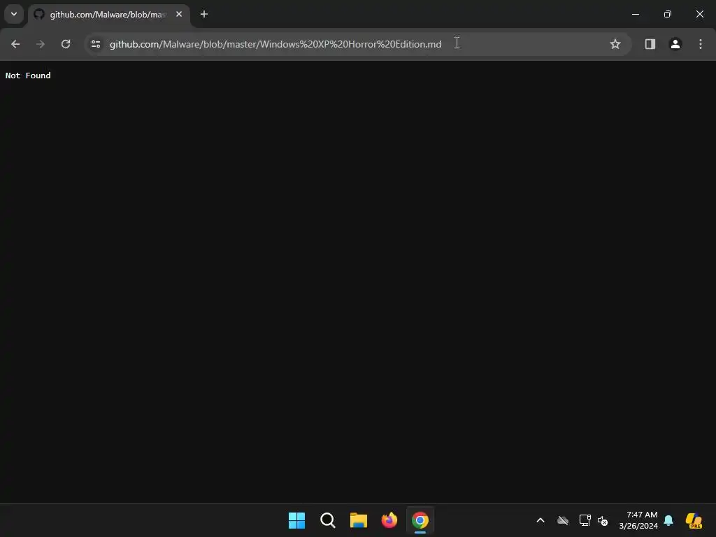This screenshot has width=716, height=537.
Task: Reload the current page
Action: click(x=66, y=44)
